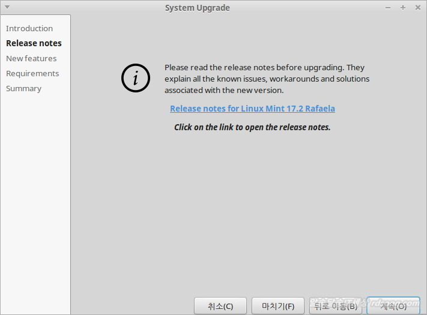Open Release notes for Linux Mint 17.2 Rafaela link
The width and height of the screenshot is (427, 315).
tap(252, 109)
